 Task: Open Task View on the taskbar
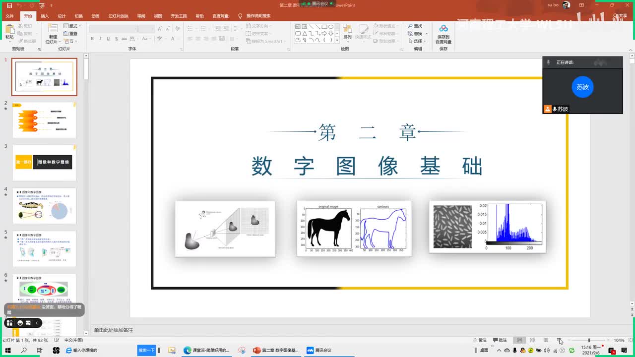coord(40,350)
